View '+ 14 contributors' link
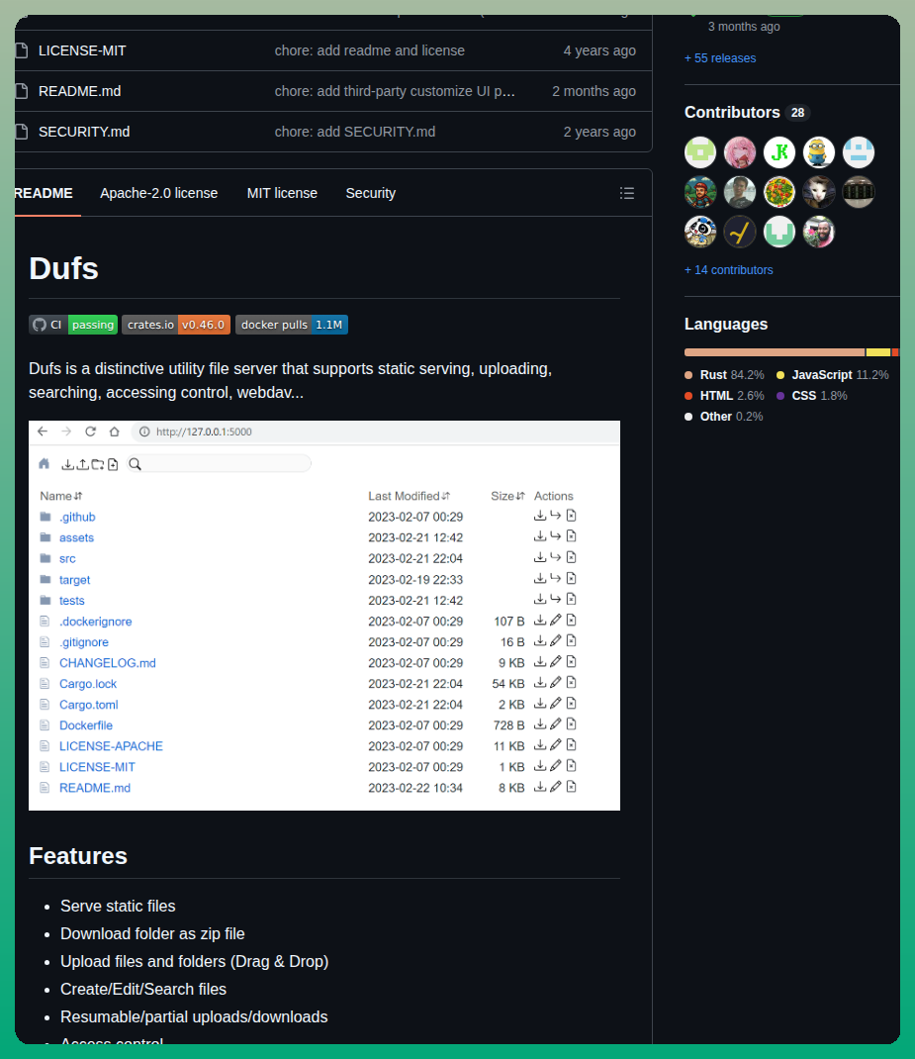Screen dimensions: 915x1059 (729, 269)
